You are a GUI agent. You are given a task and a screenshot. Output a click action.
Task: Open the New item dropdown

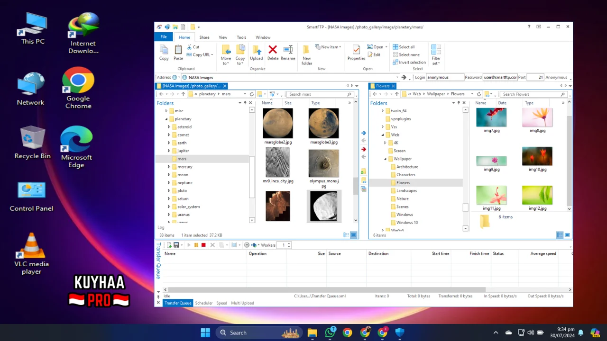click(x=328, y=47)
